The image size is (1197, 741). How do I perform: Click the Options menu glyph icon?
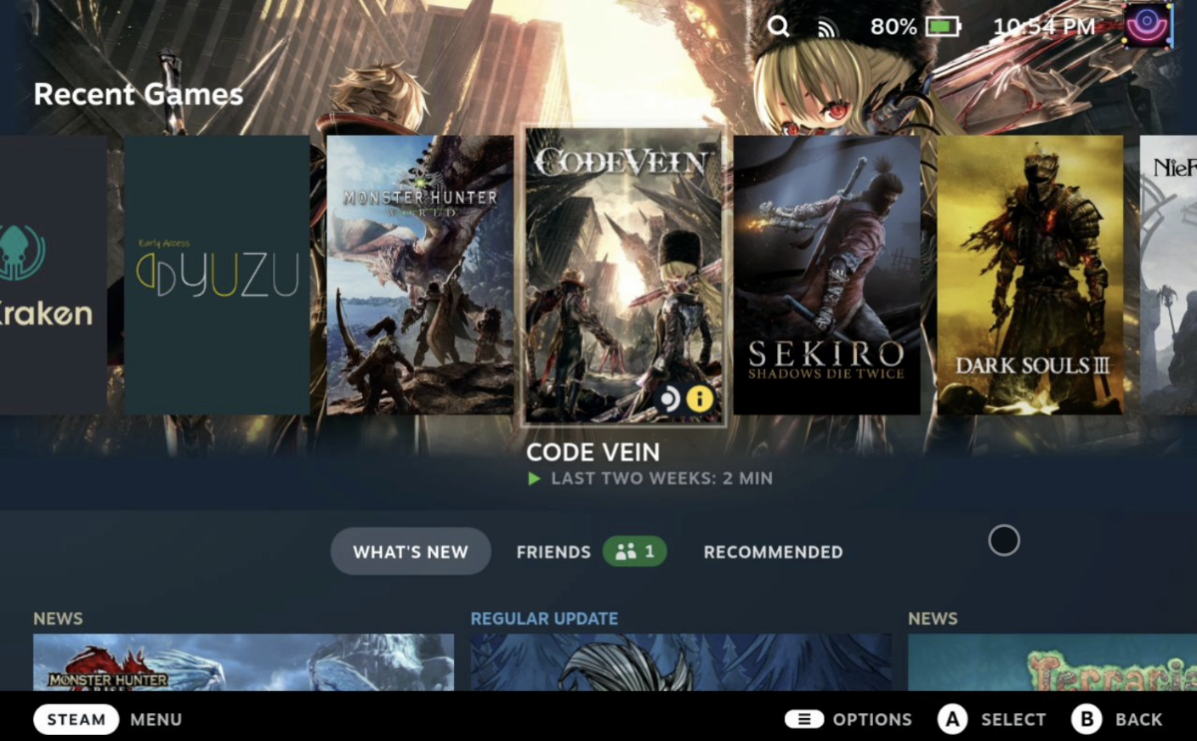[x=804, y=719]
